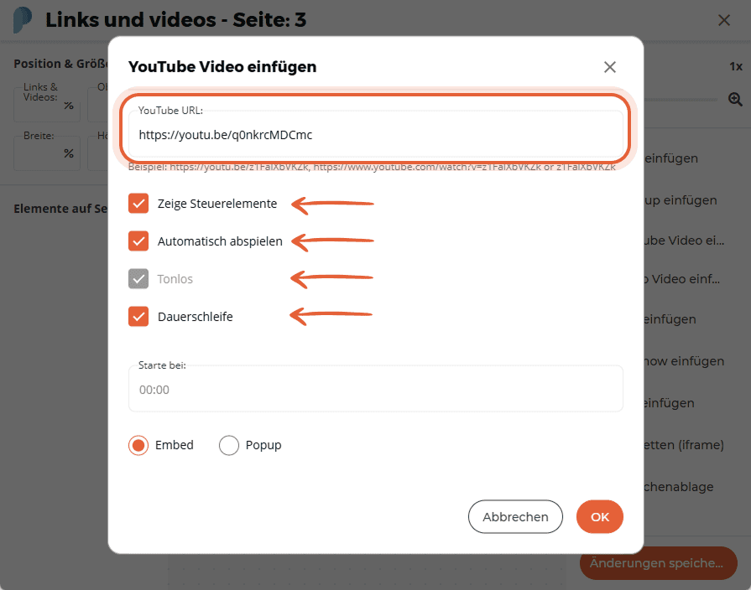Click the 1x zoom level label

[736, 66]
